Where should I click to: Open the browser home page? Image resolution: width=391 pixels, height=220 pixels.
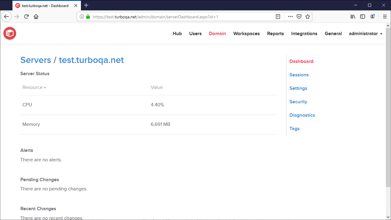(x=36, y=16)
